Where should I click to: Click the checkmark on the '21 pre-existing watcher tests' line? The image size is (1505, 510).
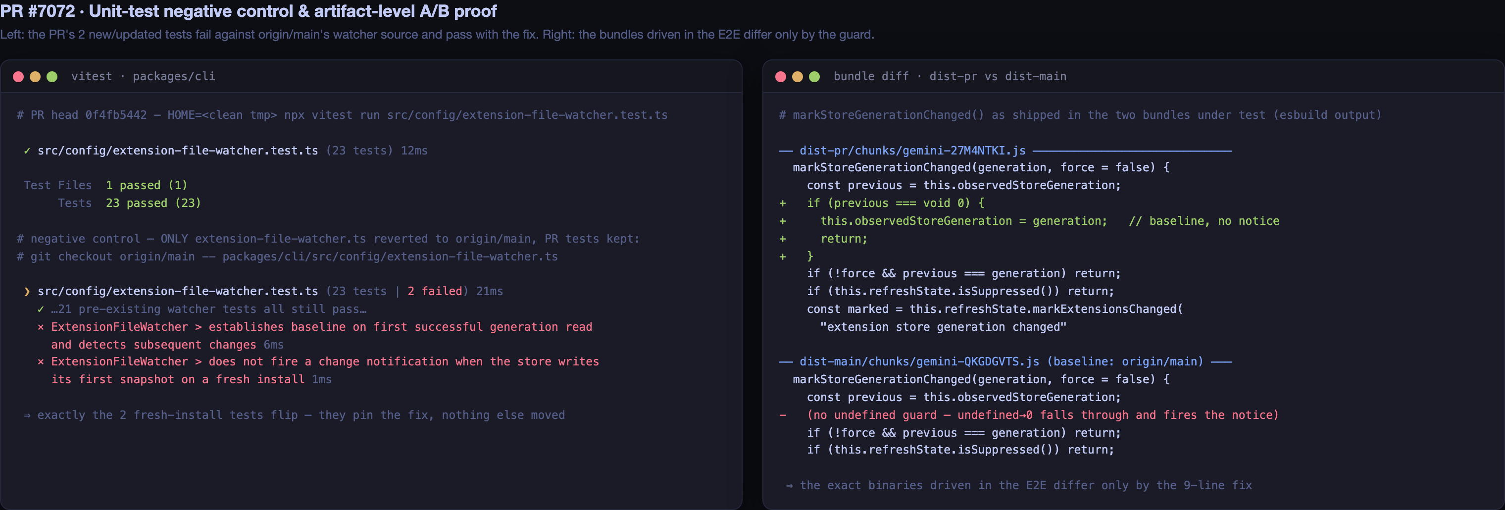tap(40, 309)
